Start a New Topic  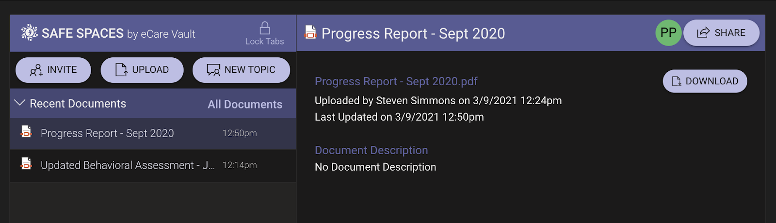click(x=241, y=70)
